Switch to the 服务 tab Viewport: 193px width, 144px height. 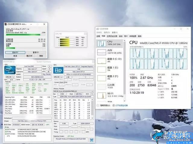(x=140, y=36)
